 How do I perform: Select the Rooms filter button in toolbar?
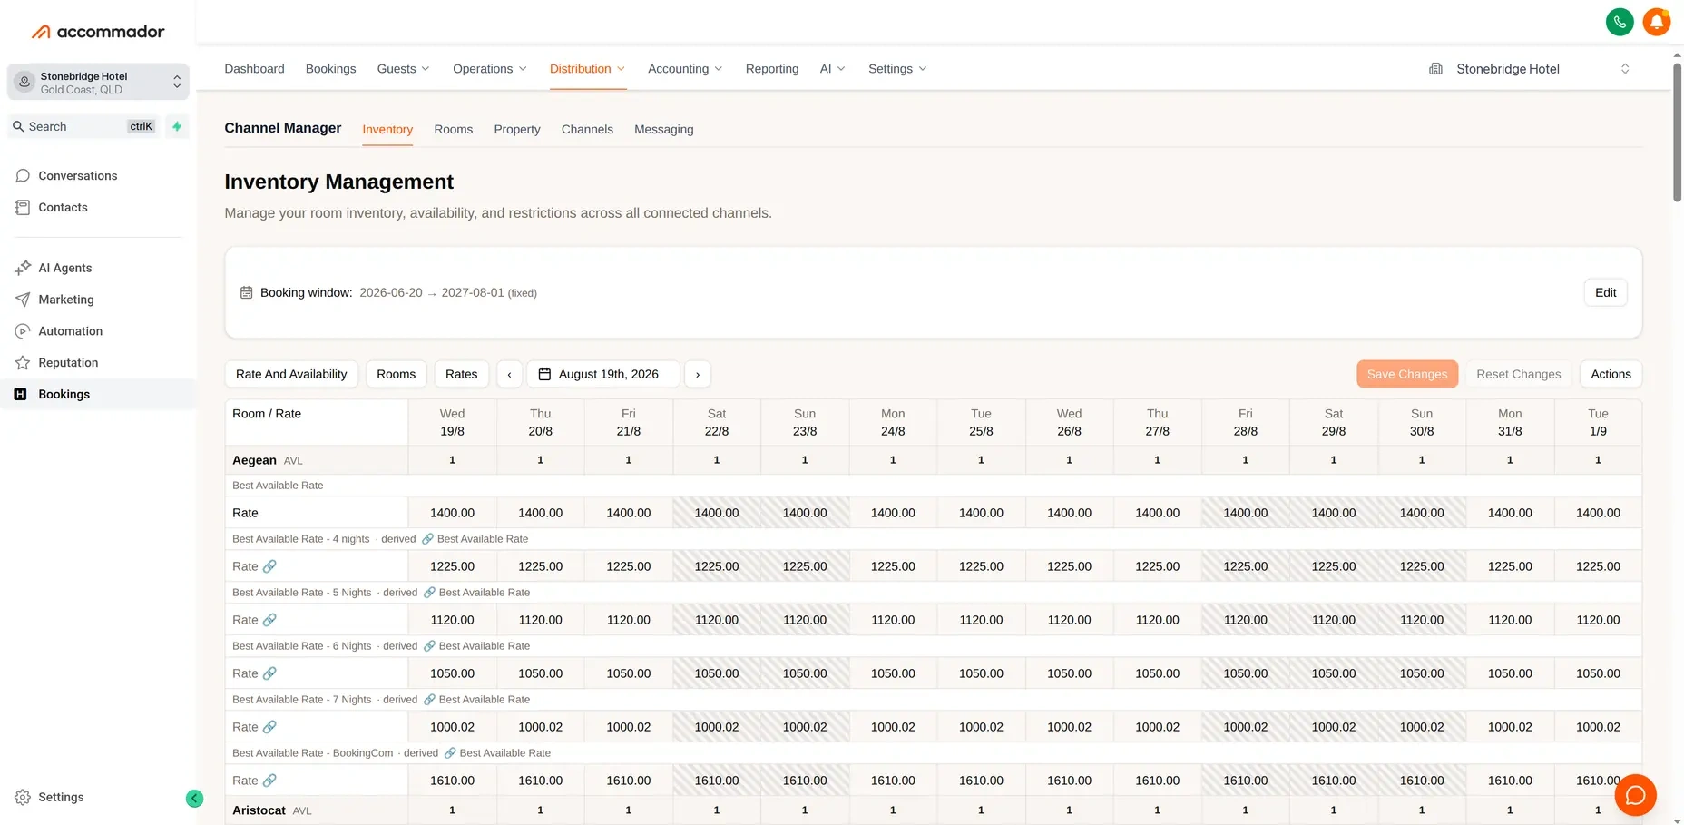coord(396,374)
